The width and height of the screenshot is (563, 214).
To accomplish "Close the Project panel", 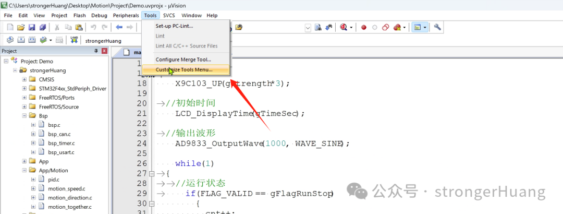I will pyautogui.click(x=104, y=51).
